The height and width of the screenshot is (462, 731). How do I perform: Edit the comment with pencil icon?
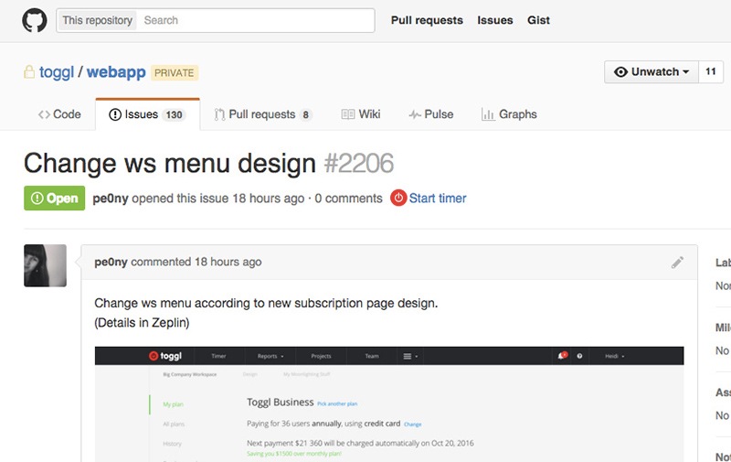(x=677, y=263)
